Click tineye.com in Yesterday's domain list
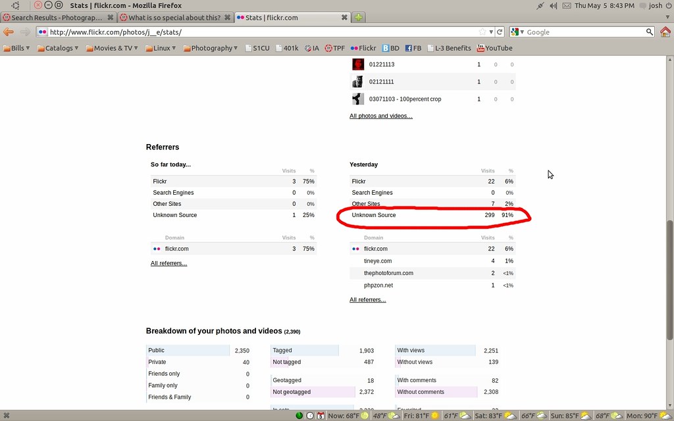The height and width of the screenshot is (421, 674). (x=377, y=261)
